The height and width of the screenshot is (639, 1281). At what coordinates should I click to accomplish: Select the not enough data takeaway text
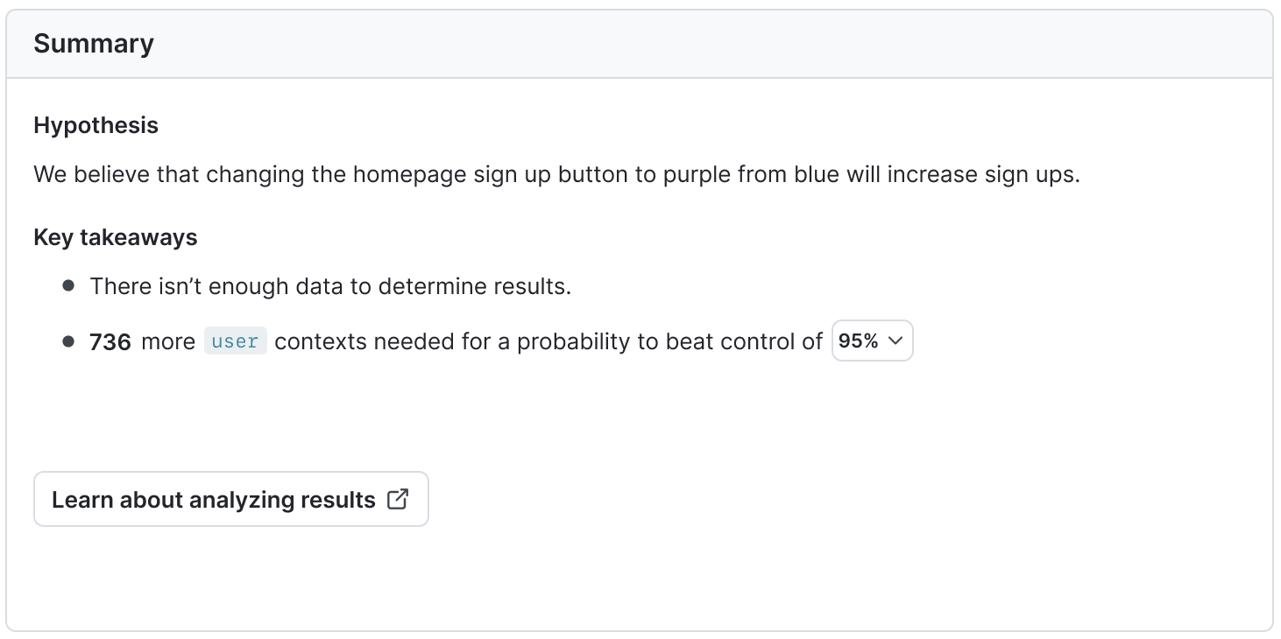[x=329, y=285]
